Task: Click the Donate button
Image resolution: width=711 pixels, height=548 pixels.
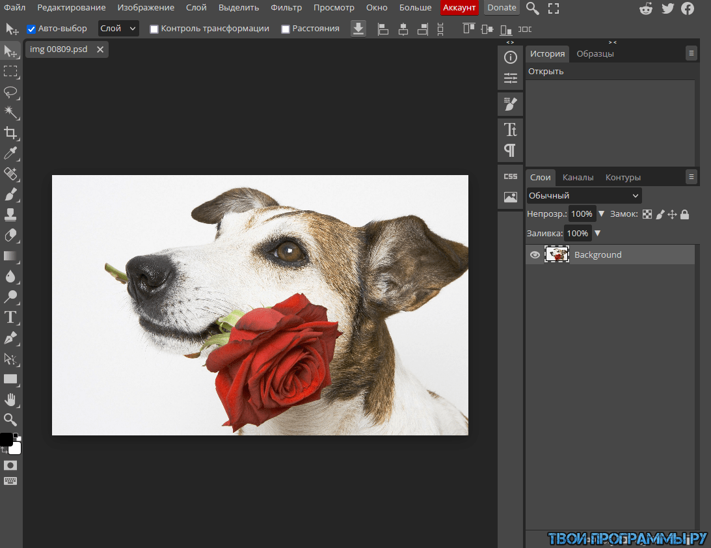Action: tap(502, 8)
